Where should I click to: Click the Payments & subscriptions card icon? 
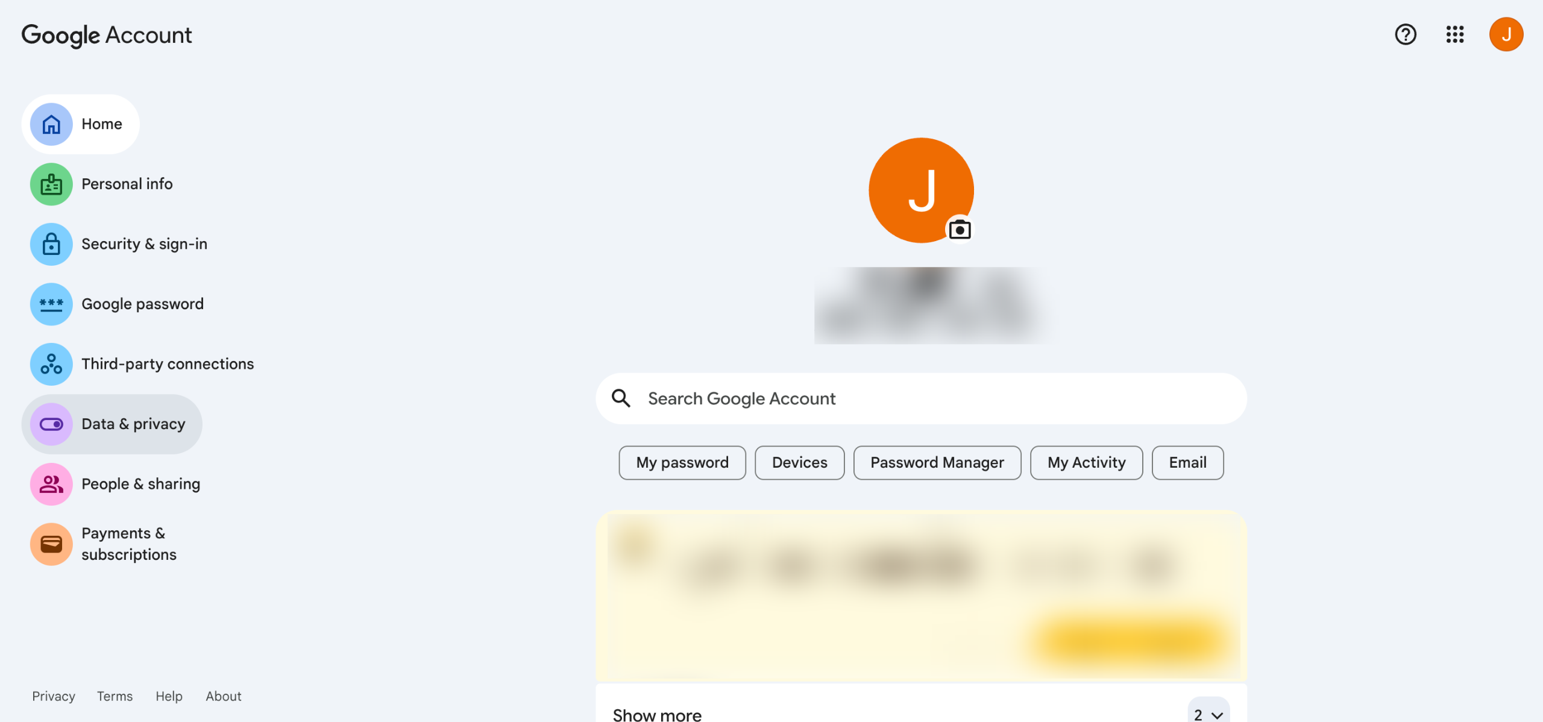click(51, 544)
